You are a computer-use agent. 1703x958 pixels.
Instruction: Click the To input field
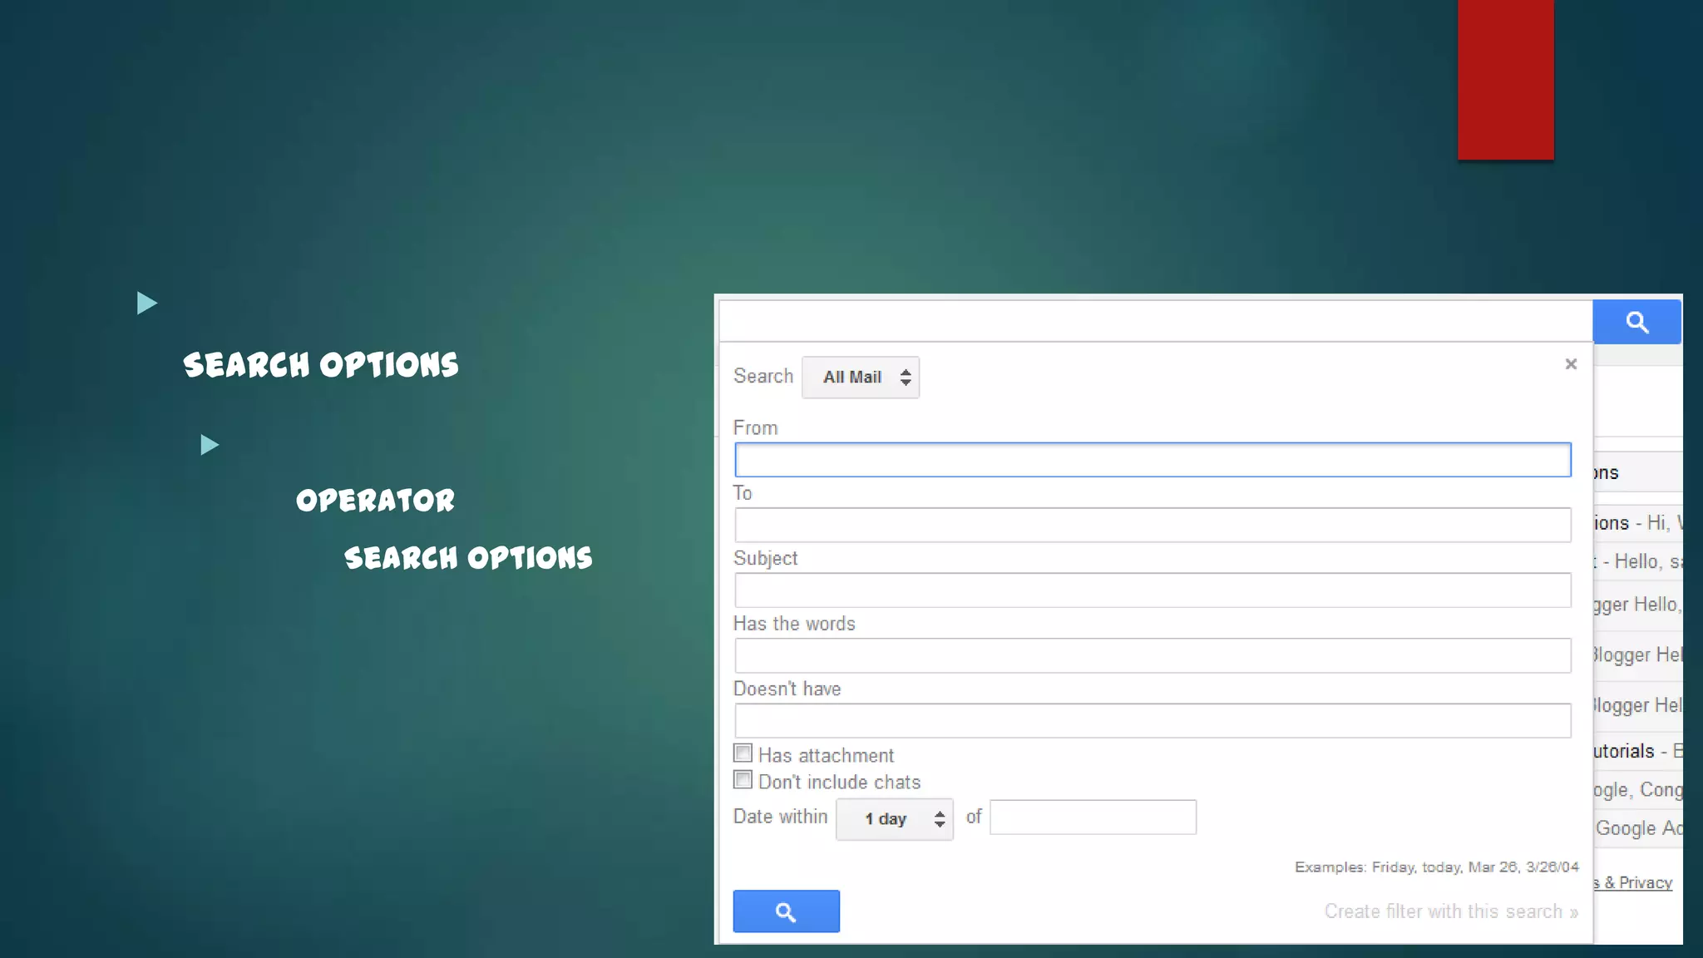(x=1152, y=525)
